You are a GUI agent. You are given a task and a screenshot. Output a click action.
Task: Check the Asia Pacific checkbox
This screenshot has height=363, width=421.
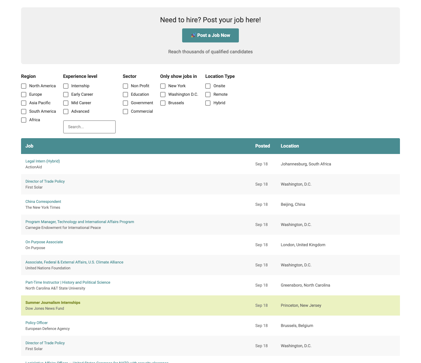coord(24,103)
